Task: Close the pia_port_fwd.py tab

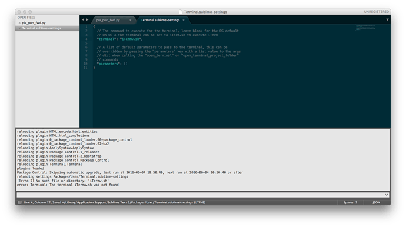Action: [131, 20]
